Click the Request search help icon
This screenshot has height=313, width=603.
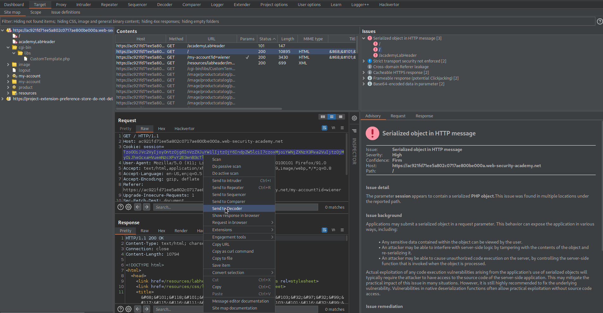click(120, 207)
